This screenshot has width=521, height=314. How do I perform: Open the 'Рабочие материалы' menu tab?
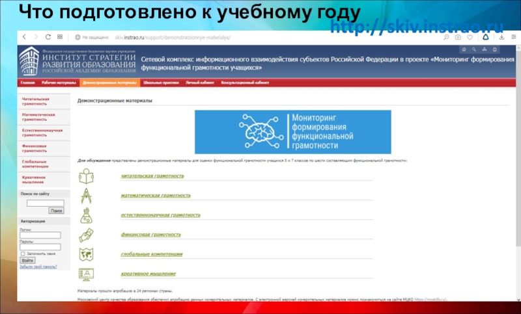tap(59, 83)
